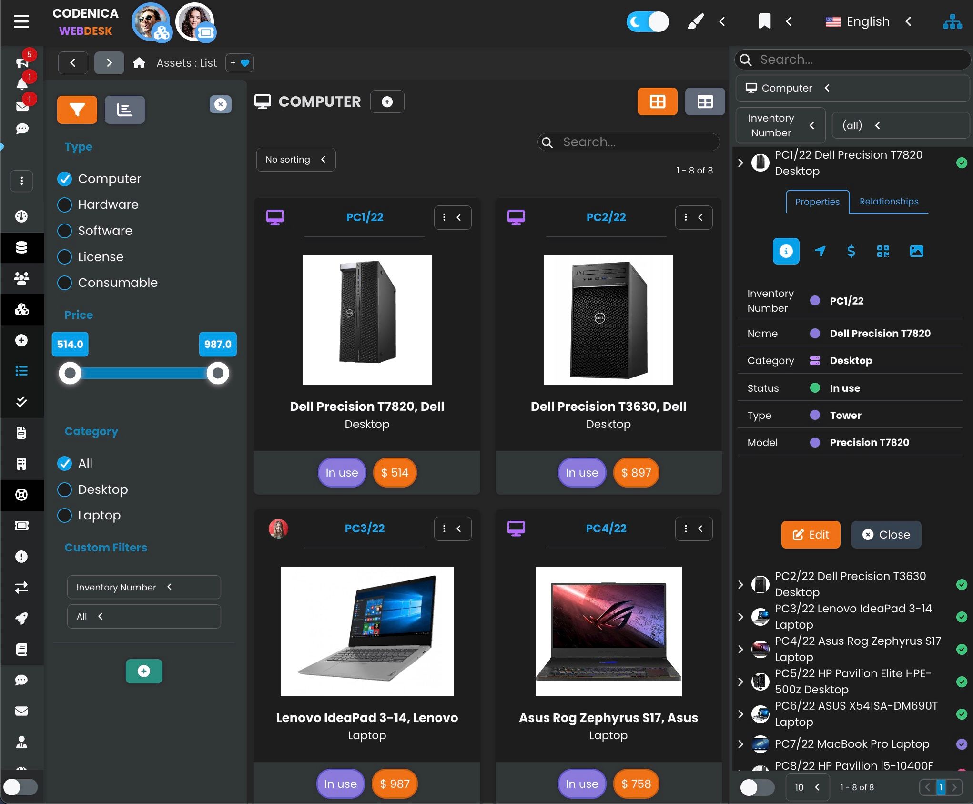The image size is (973, 804).
Task: Select the Software type radio button
Action: [x=64, y=231]
